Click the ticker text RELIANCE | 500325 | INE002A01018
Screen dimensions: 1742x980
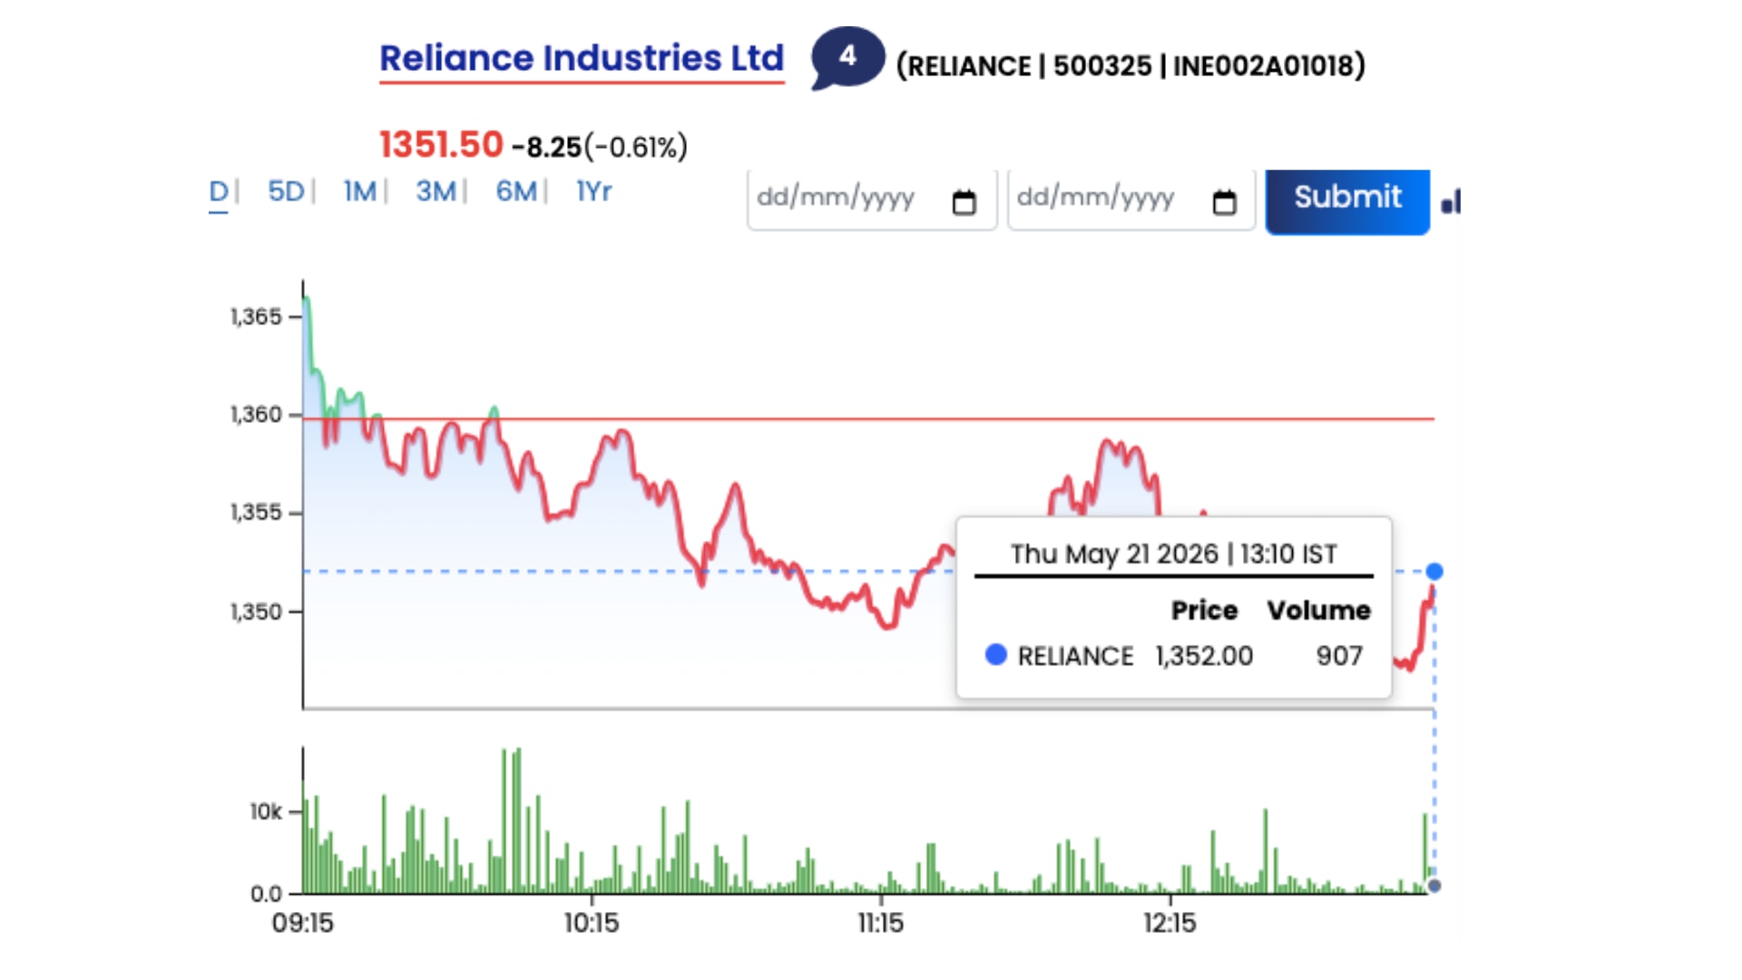click(x=1130, y=66)
